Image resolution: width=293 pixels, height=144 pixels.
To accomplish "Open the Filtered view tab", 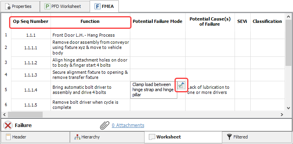I will pyautogui.click(x=257, y=137).
